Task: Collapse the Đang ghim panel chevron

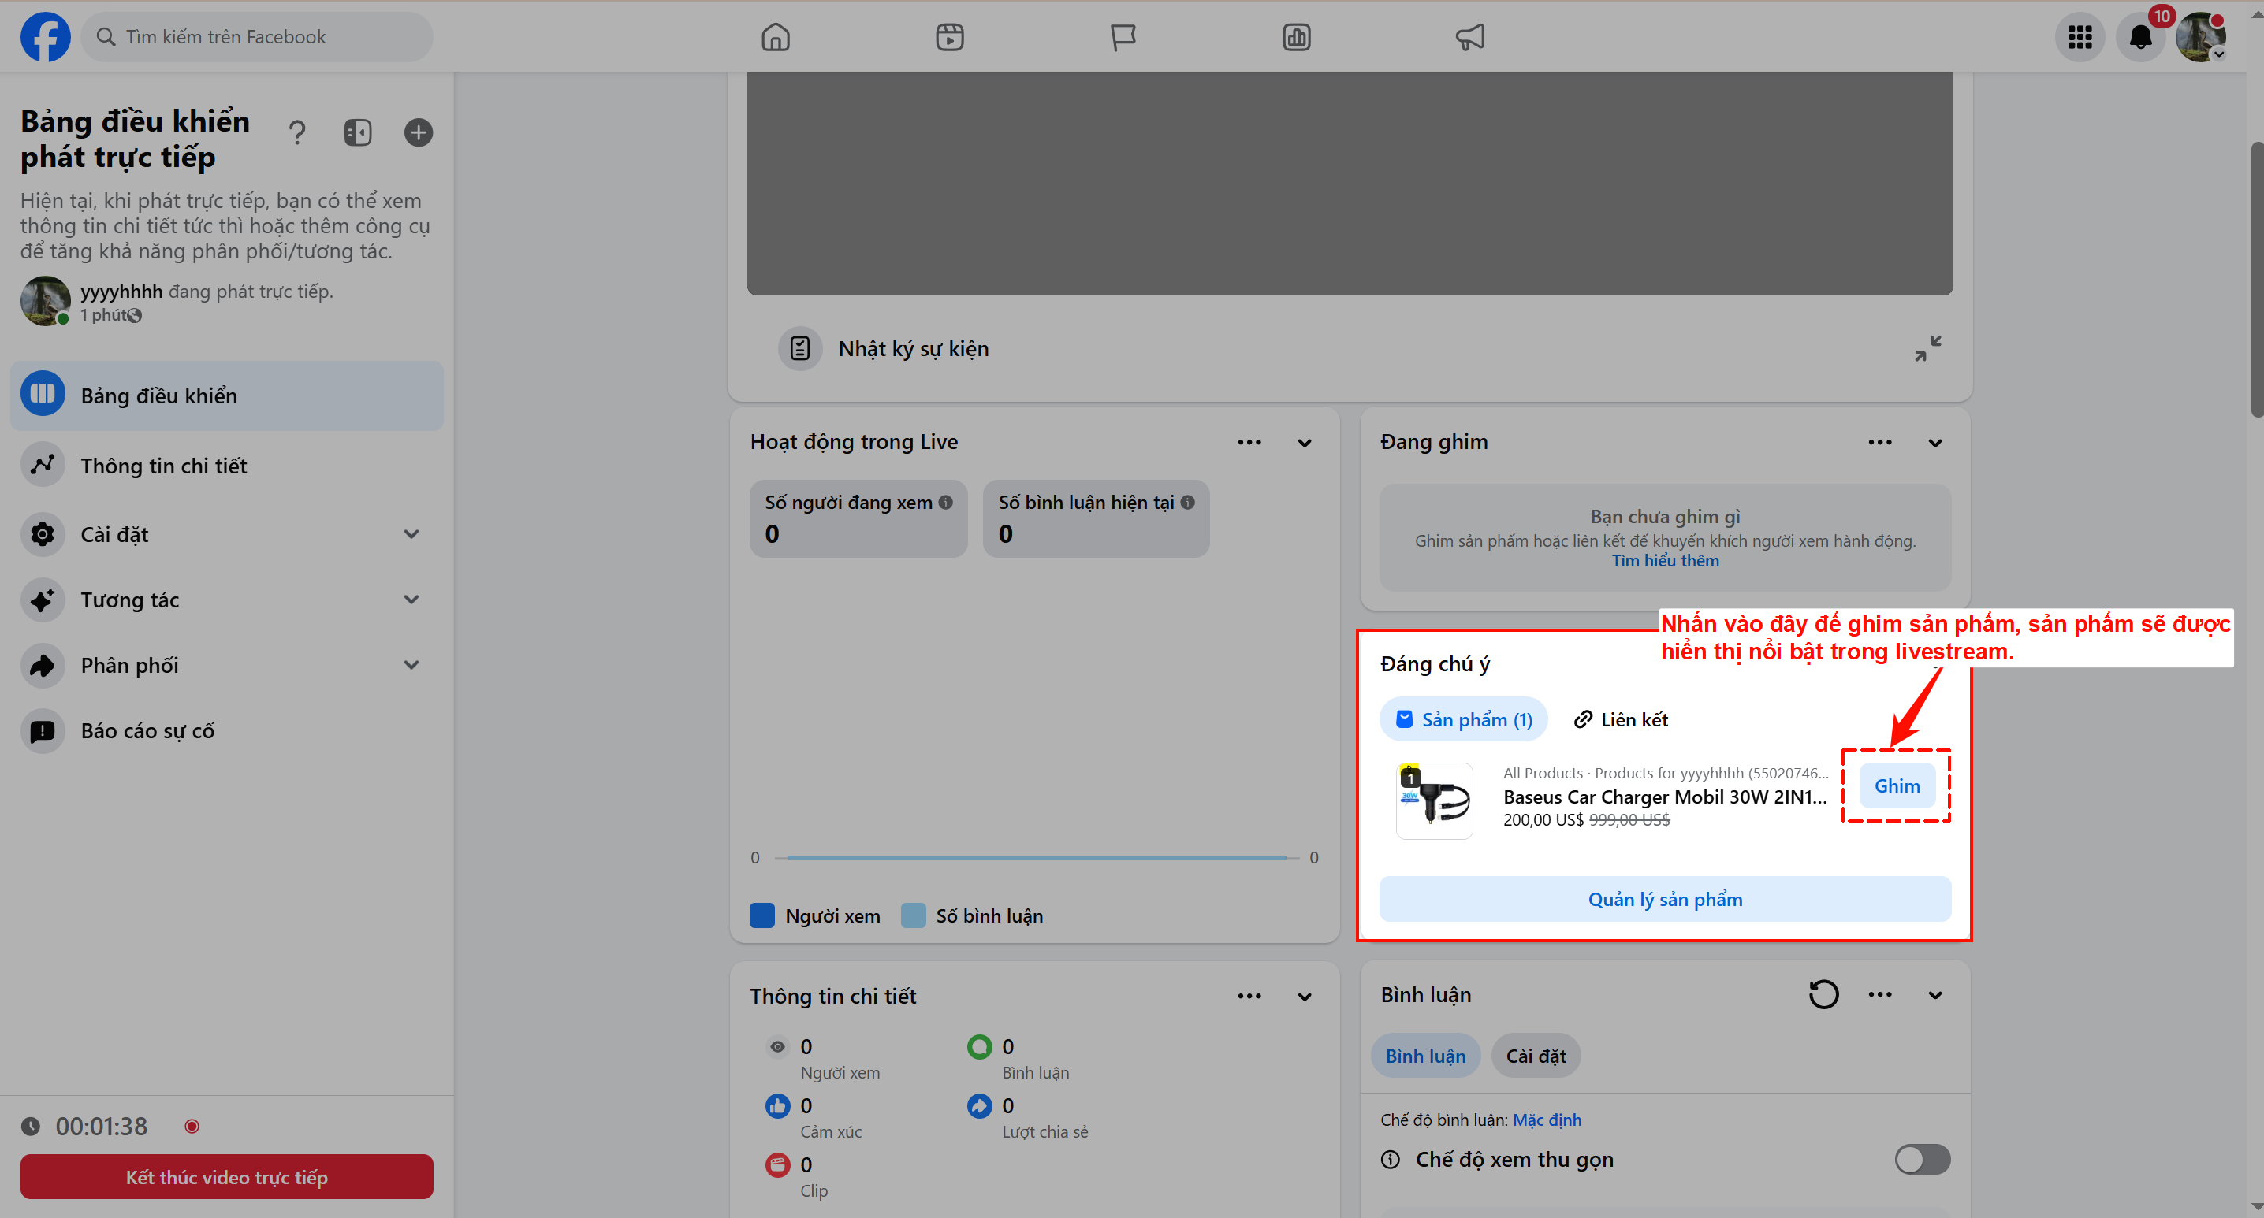Action: [1934, 442]
